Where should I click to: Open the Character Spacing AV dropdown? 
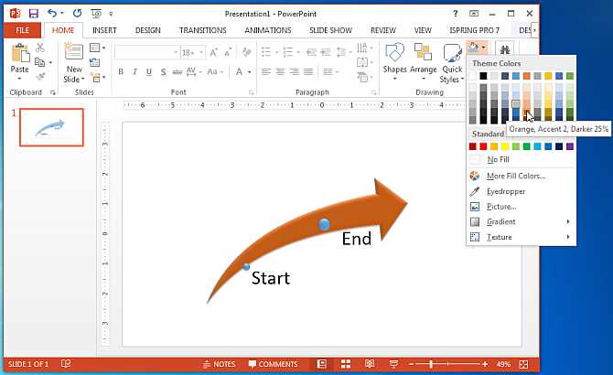(x=194, y=72)
